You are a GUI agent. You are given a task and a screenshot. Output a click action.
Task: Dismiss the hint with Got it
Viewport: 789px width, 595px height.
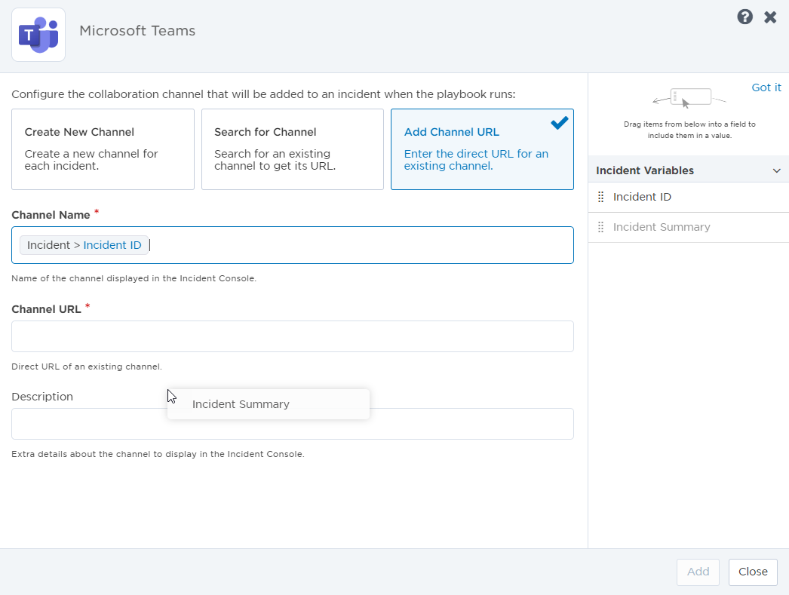(766, 87)
